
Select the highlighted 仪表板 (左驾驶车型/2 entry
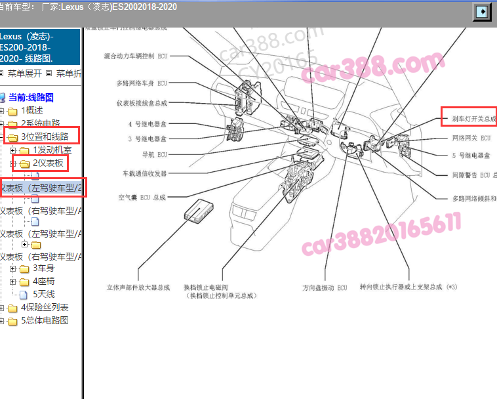[41, 188]
